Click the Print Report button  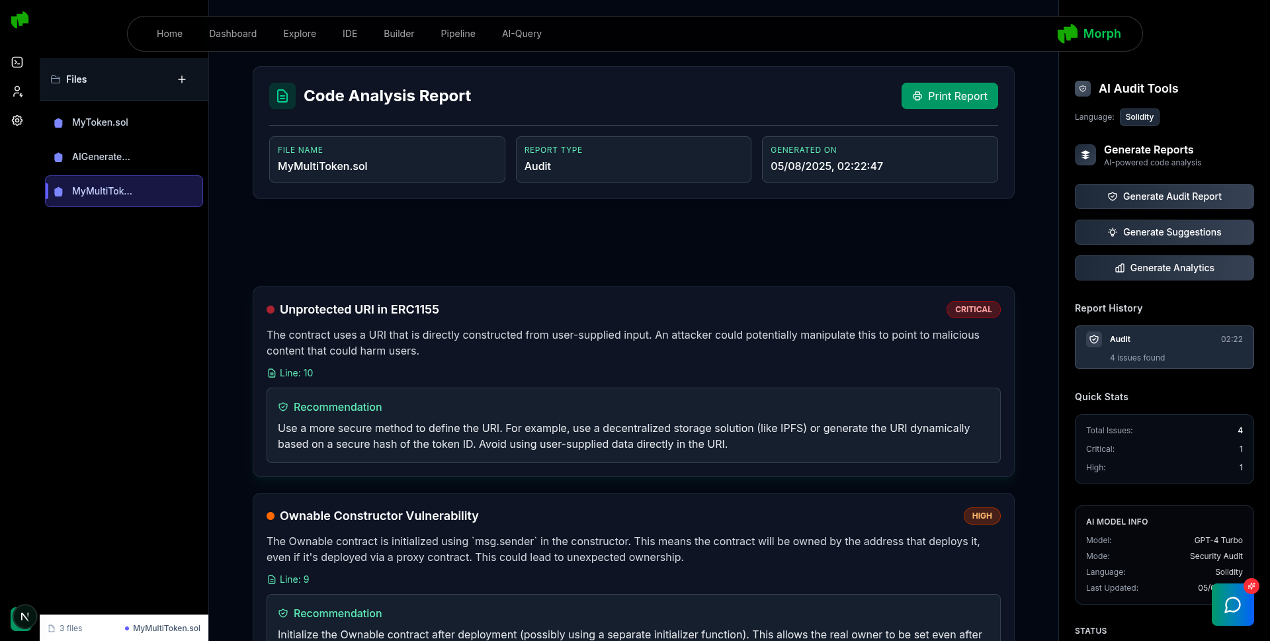tap(949, 96)
